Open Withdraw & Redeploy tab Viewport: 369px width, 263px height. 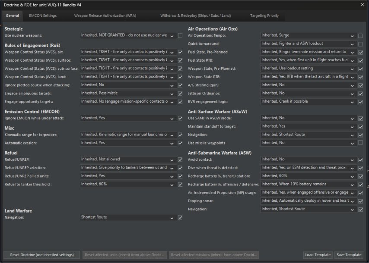pos(195,16)
